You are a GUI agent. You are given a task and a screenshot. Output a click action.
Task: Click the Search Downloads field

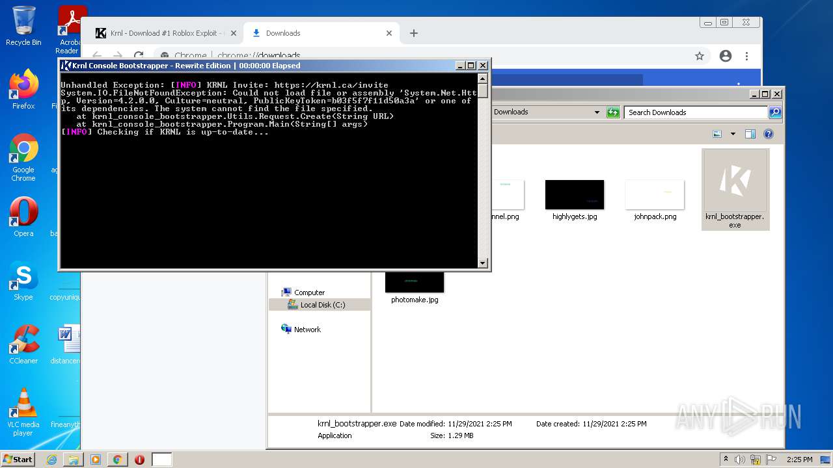coord(696,112)
